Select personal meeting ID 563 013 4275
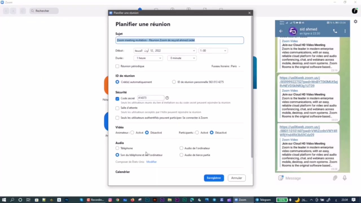The height and width of the screenshot is (203, 361). (174, 82)
